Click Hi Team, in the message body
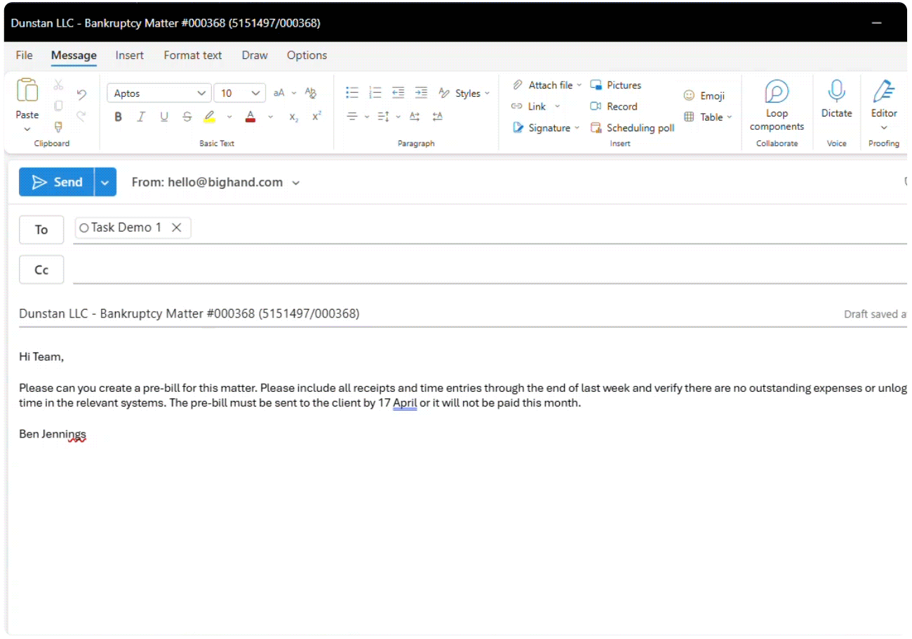This screenshot has width=912, height=639. [x=41, y=357]
